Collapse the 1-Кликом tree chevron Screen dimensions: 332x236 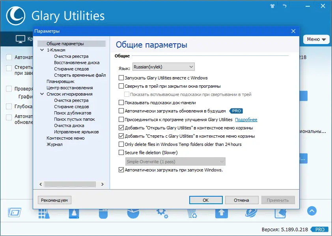[x=42, y=50]
